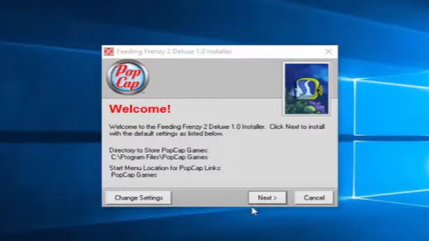Click the PopCap Games start menu value
The image size is (429, 241).
tap(134, 175)
